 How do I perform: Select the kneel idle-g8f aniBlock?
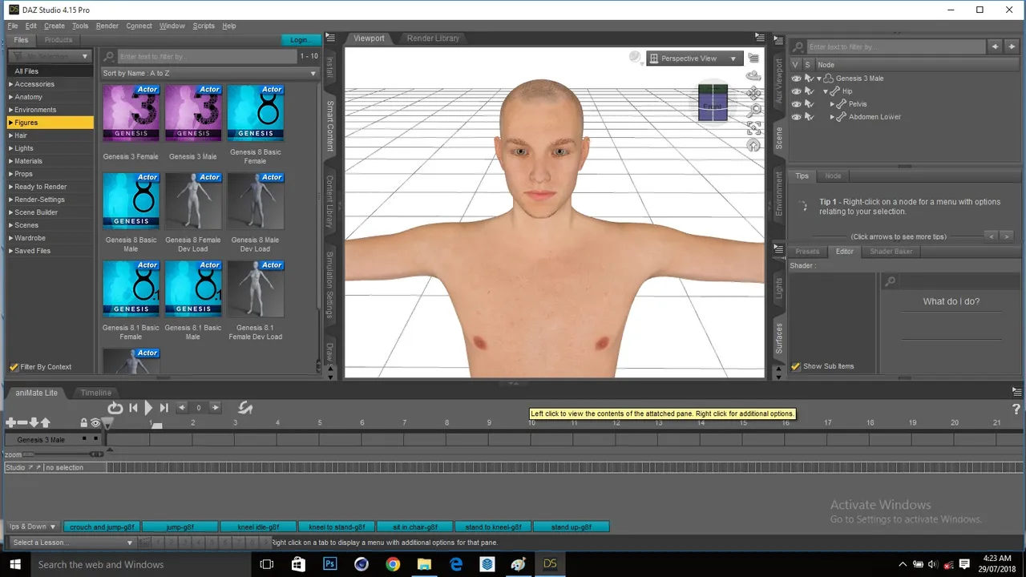tap(258, 527)
